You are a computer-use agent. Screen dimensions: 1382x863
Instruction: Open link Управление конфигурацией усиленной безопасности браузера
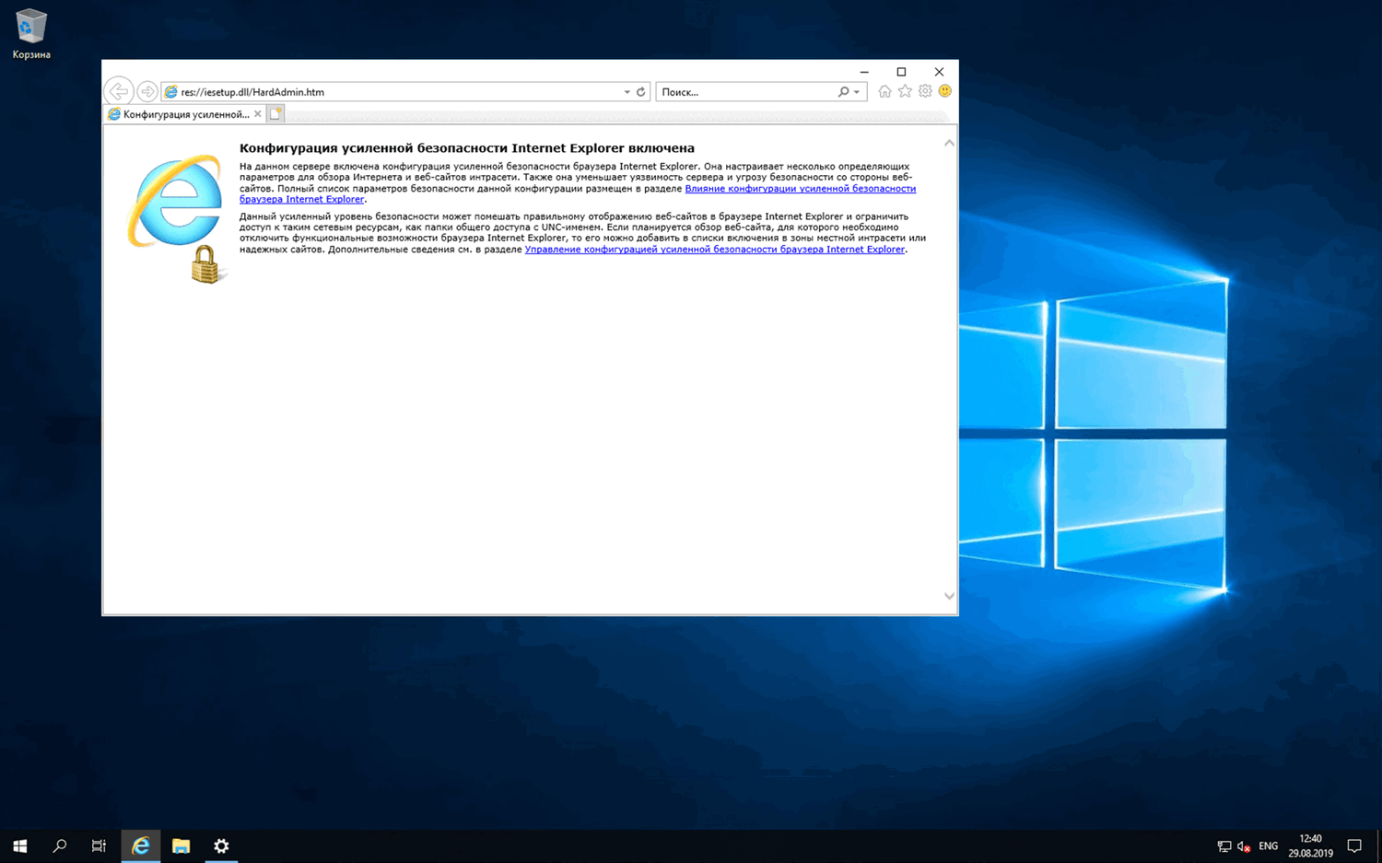tap(715, 250)
